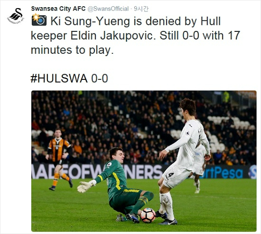The image size is (261, 234).
Task: Click the MADEOFWINNERS banner text
Action: [96, 171]
